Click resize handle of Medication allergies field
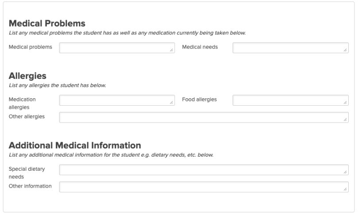Image resolution: width=358 pixels, height=215 pixels. tap(172, 103)
